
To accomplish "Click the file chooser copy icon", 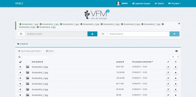I will coord(21,34).
